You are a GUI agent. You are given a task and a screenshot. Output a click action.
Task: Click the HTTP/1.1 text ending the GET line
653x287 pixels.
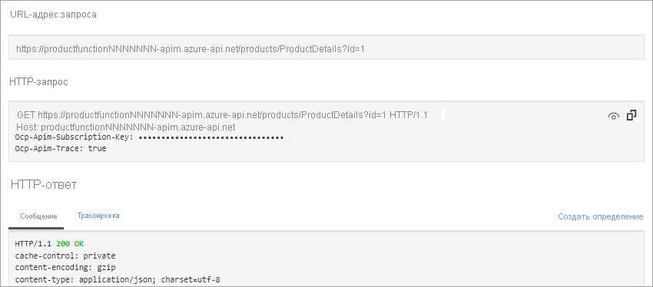409,115
